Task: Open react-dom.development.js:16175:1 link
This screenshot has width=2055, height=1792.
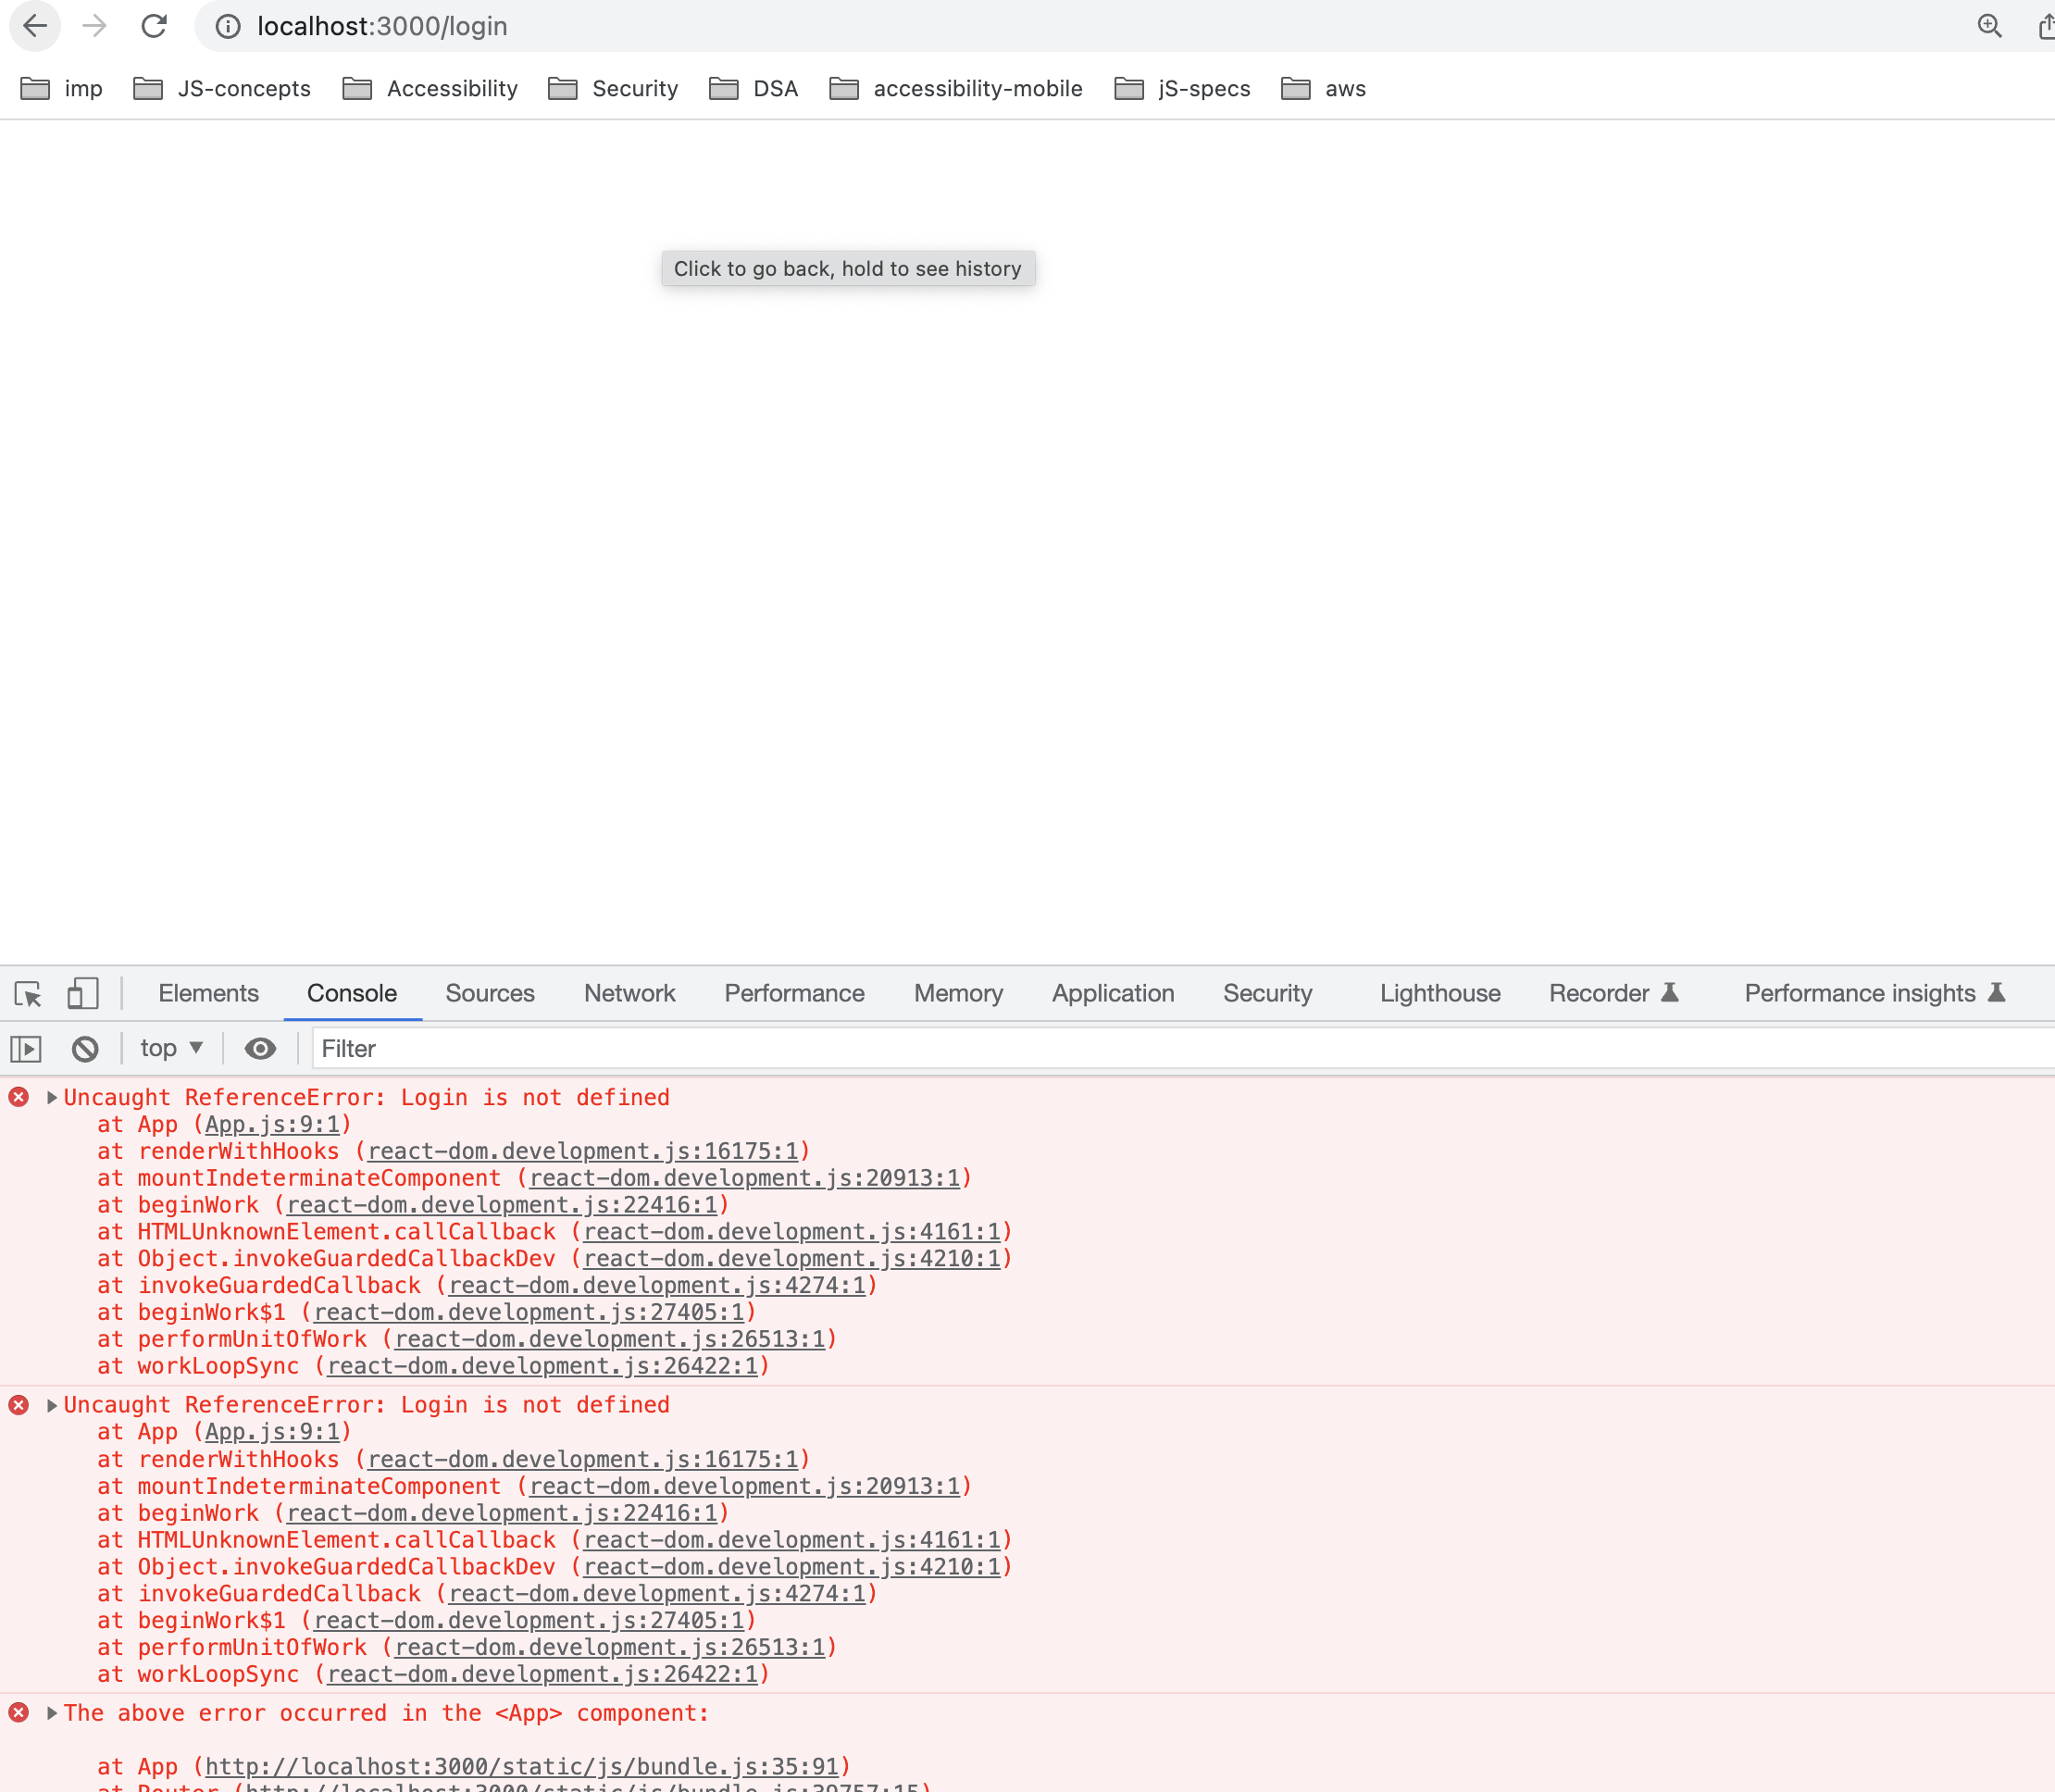Action: 583,1151
